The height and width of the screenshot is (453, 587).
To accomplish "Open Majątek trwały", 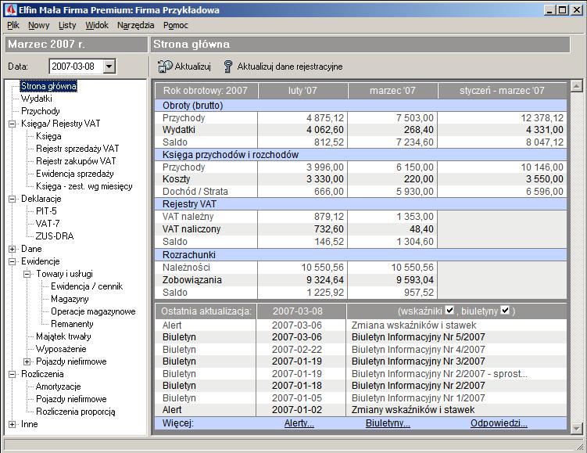I will 63,336.
